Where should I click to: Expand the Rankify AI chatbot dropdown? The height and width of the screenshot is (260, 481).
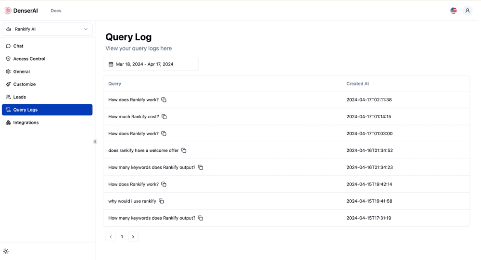point(47,29)
